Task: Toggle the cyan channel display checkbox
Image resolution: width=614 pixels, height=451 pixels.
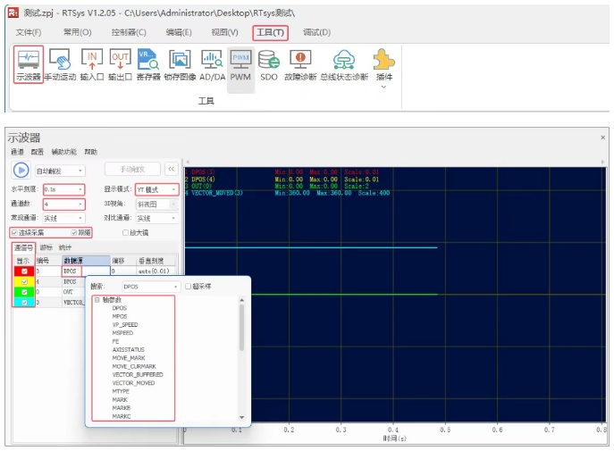Action: 24,303
